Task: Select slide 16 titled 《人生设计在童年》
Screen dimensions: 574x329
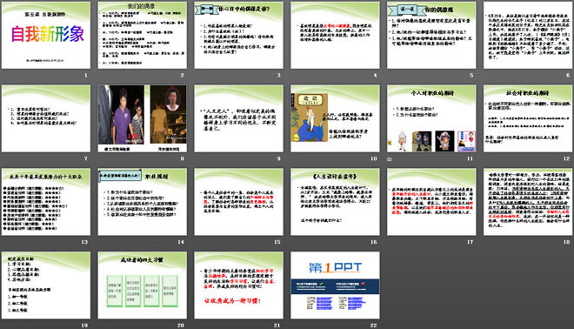Action: [335, 202]
